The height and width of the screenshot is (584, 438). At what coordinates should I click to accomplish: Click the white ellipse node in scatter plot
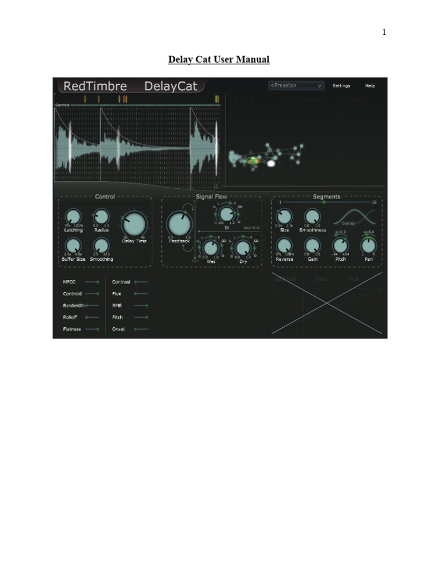(271, 163)
